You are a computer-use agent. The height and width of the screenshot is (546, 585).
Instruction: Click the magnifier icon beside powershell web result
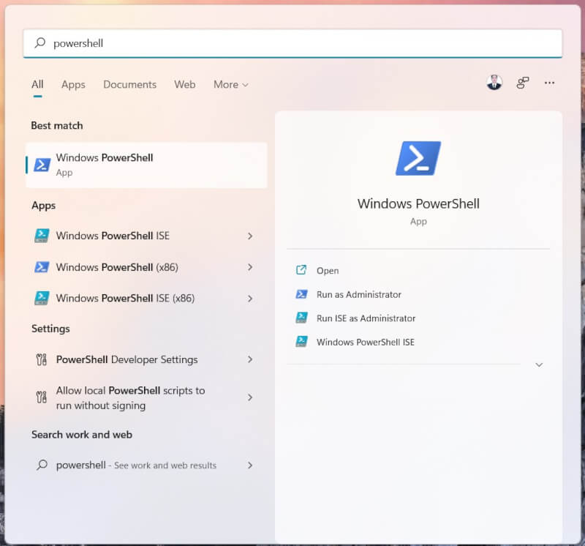point(42,465)
